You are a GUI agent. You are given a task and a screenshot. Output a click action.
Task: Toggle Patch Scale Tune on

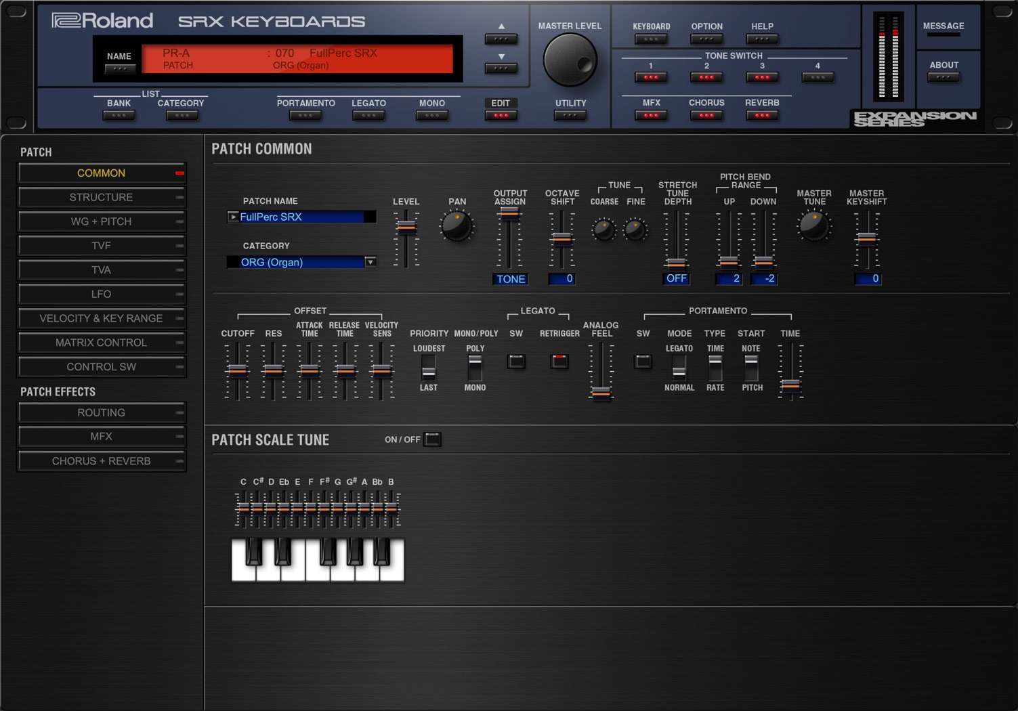(x=433, y=439)
